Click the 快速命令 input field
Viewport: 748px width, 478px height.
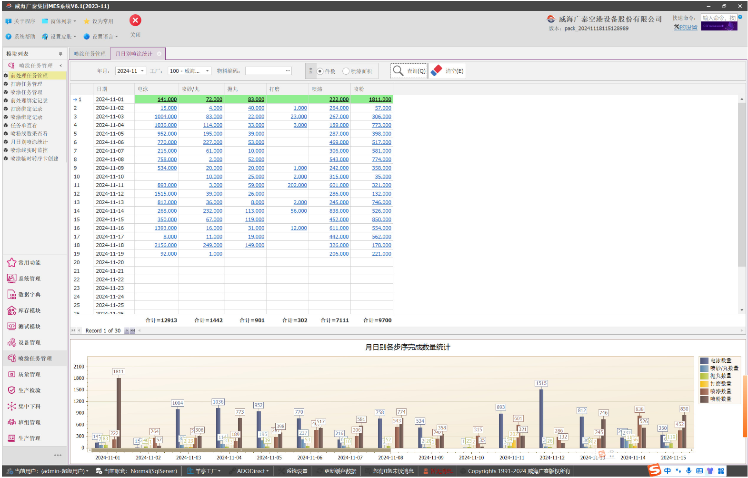click(718, 18)
